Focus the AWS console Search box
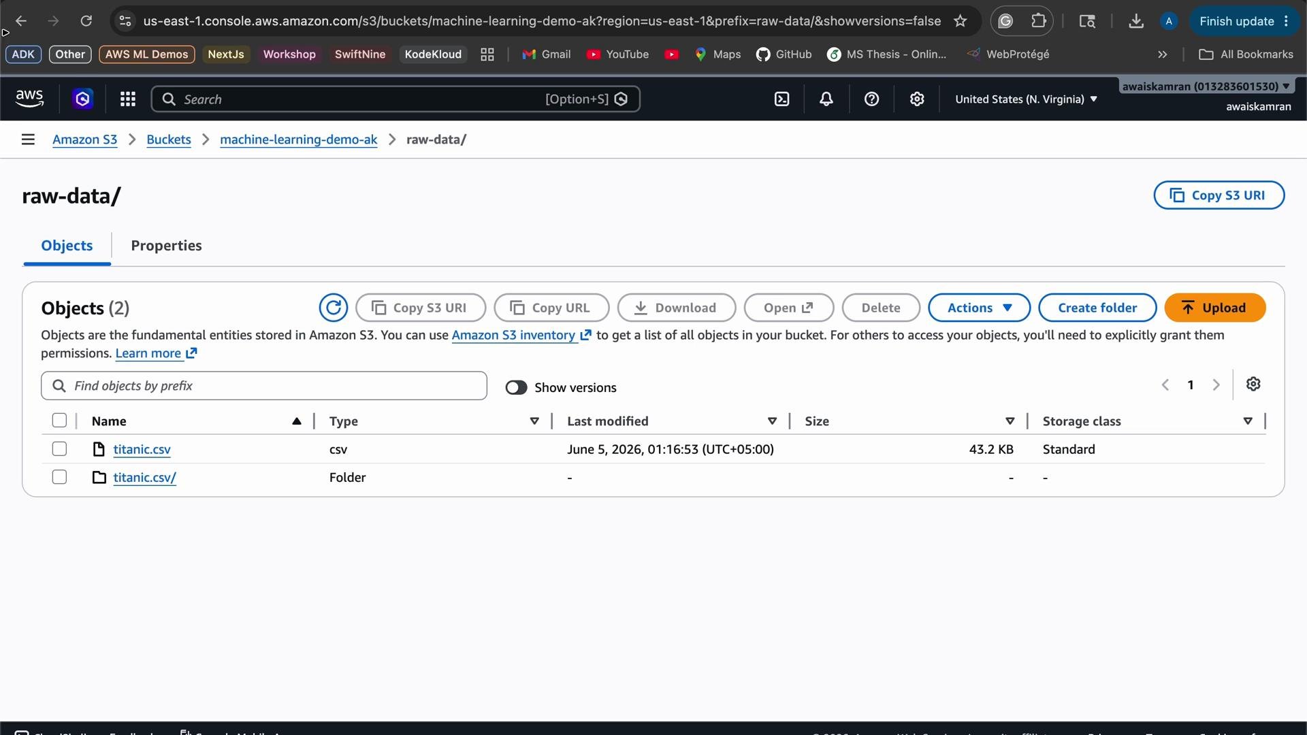 click(x=396, y=99)
